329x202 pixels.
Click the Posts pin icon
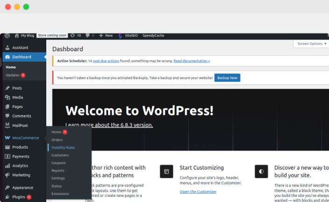(7, 88)
